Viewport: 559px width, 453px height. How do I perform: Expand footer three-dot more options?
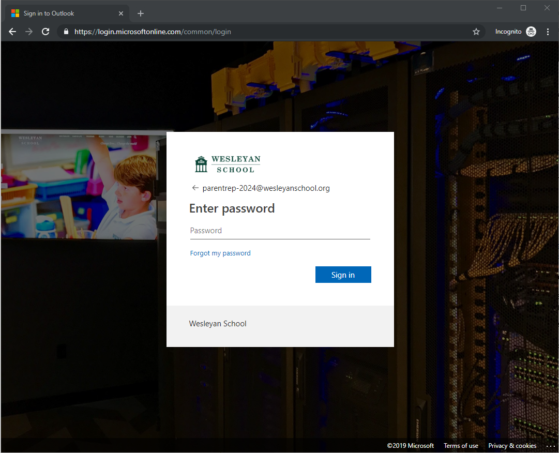coord(550,446)
